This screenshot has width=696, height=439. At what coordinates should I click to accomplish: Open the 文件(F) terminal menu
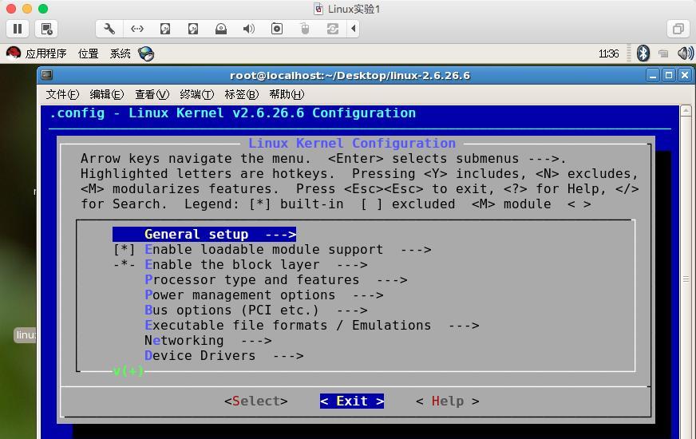(62, 94)
